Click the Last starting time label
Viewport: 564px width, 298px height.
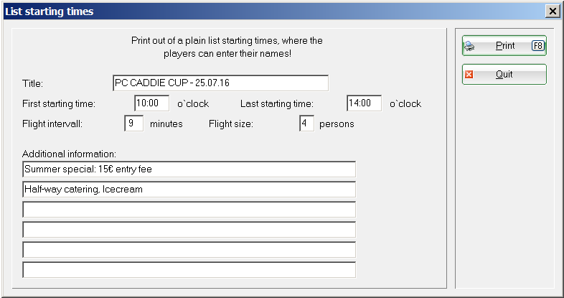[277, 103]
